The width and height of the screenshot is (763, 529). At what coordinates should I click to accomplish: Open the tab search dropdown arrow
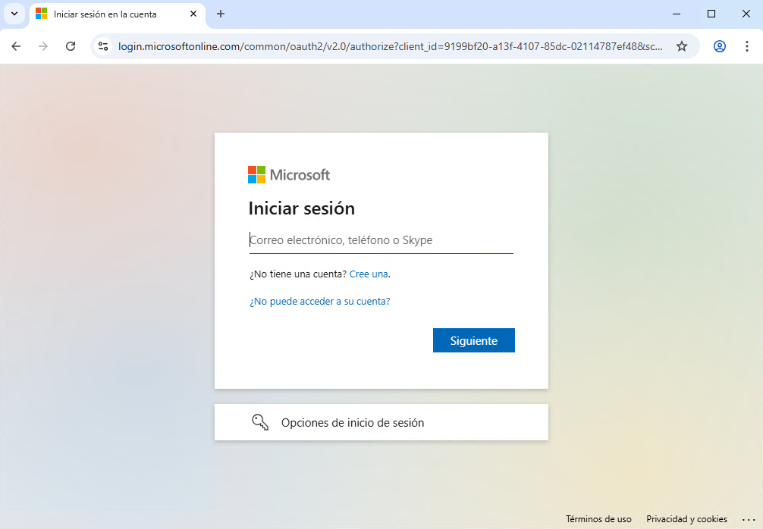point(14,14)
